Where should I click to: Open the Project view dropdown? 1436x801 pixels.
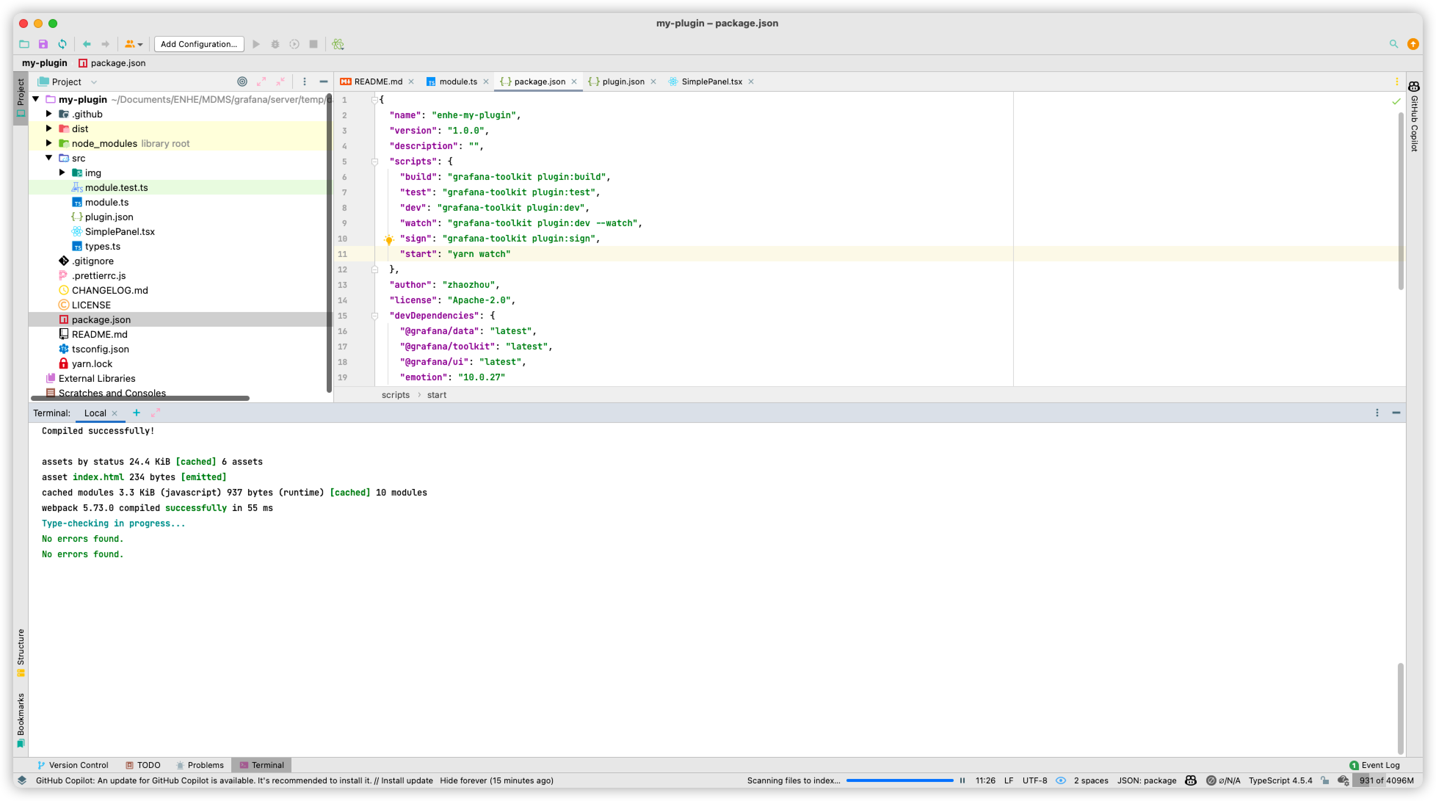coord(94,82)
